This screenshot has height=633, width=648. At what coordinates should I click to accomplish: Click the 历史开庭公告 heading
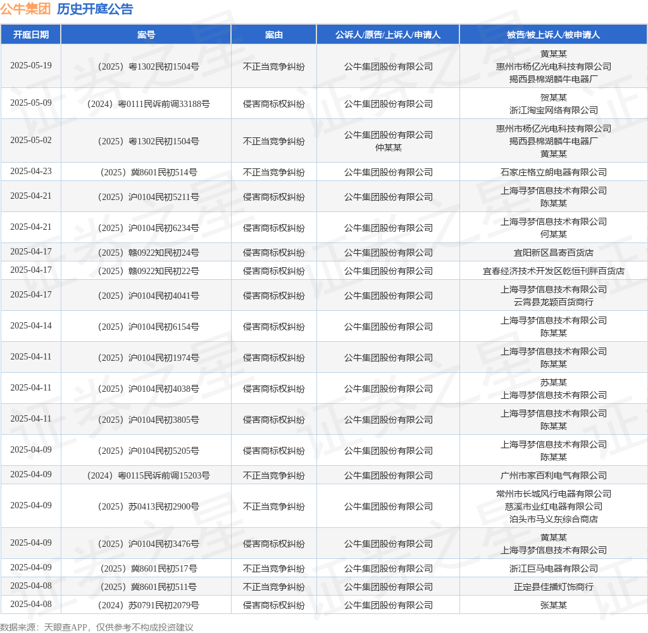pyautogui.click(x=95, y=9)
